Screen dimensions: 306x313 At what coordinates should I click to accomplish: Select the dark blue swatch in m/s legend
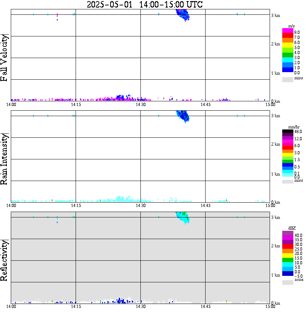pos(288,70)
